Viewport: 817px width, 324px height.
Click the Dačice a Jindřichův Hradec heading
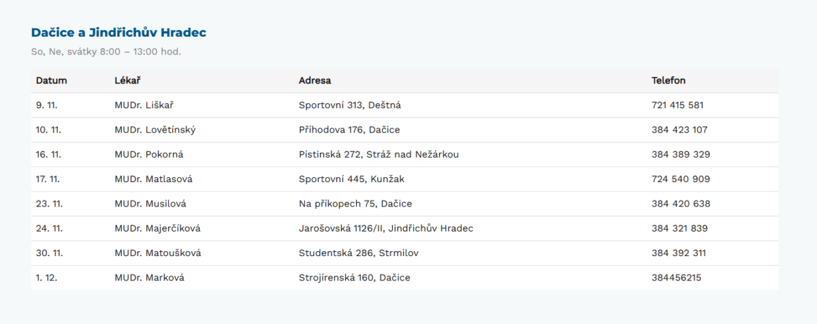coord(118,33)
